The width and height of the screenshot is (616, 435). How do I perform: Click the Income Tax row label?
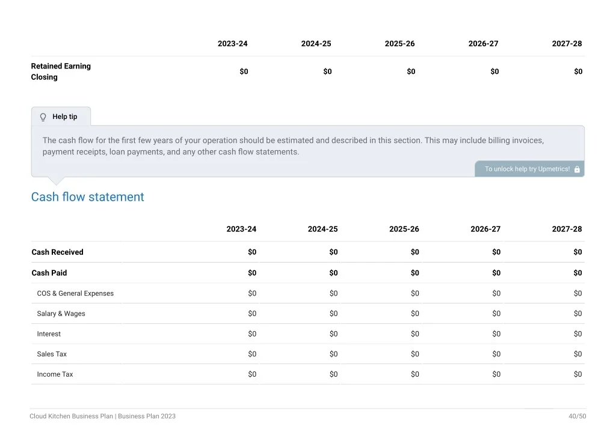tap(55, 374)
